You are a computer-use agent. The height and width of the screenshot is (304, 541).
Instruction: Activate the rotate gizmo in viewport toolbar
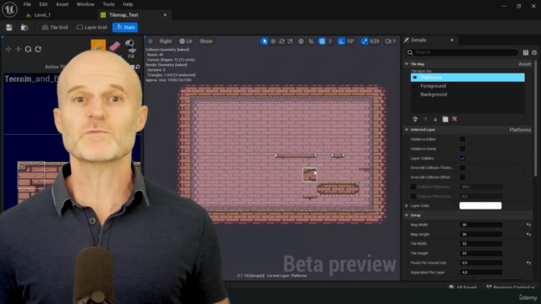tap(281, 41)
